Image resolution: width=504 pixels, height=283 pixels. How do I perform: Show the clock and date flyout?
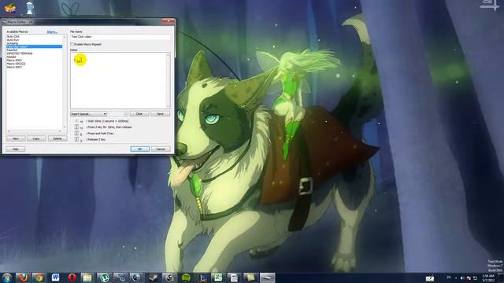tap(488, 278)
